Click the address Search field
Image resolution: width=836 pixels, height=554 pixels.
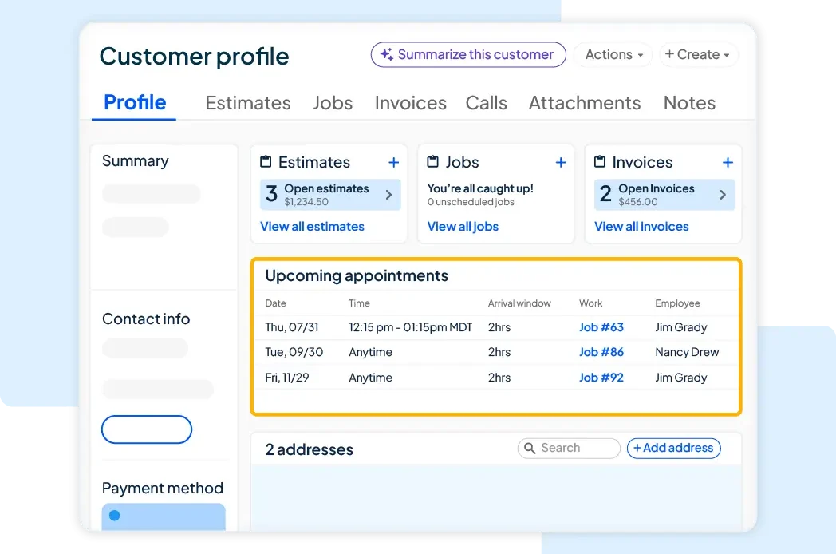(x=569, y=448)
